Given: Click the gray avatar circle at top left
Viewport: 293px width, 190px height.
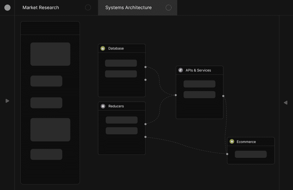Looking at the screenshot, I should tap(7, 8).
